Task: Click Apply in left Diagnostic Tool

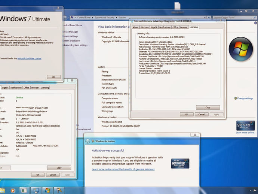Action: click(68, 175)
